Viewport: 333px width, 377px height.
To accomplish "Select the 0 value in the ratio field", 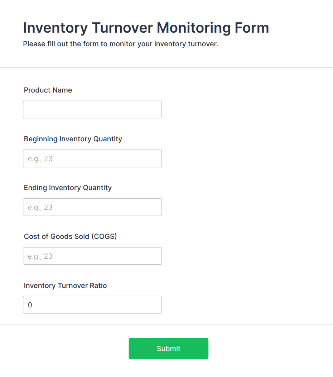I will 30,305.
